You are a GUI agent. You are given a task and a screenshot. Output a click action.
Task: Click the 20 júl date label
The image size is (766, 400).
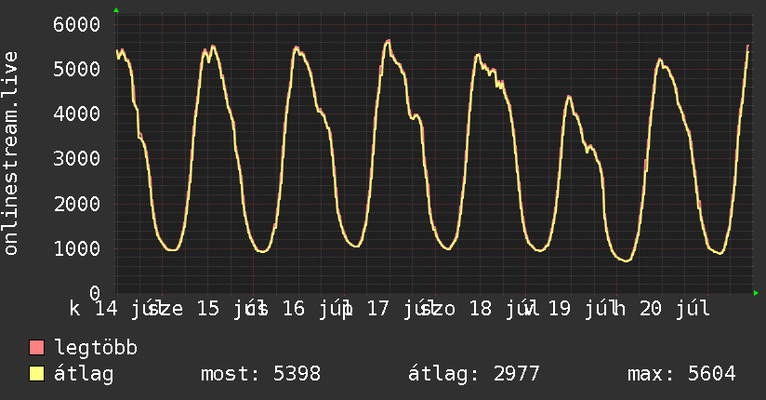click(675, 309)
